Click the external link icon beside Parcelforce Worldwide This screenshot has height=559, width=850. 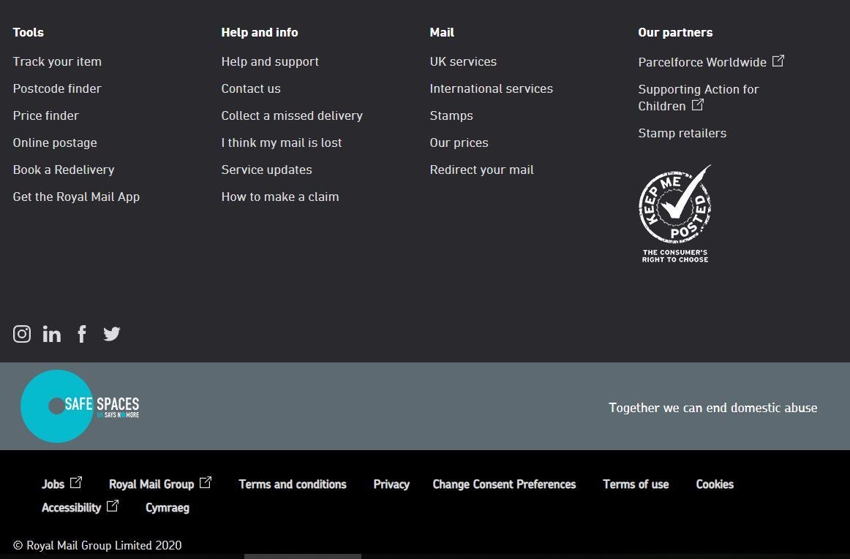[x=778, y=61]
